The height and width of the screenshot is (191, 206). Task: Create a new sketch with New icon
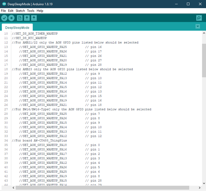point(20,18)
